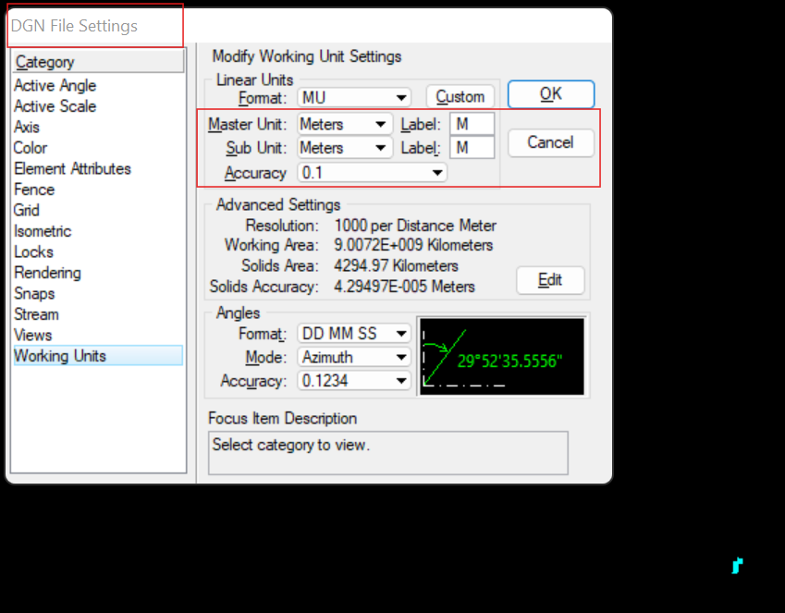Click Edit under Advanced Settings
Screen dimensions: 785x613
click(x=550, y=280)
